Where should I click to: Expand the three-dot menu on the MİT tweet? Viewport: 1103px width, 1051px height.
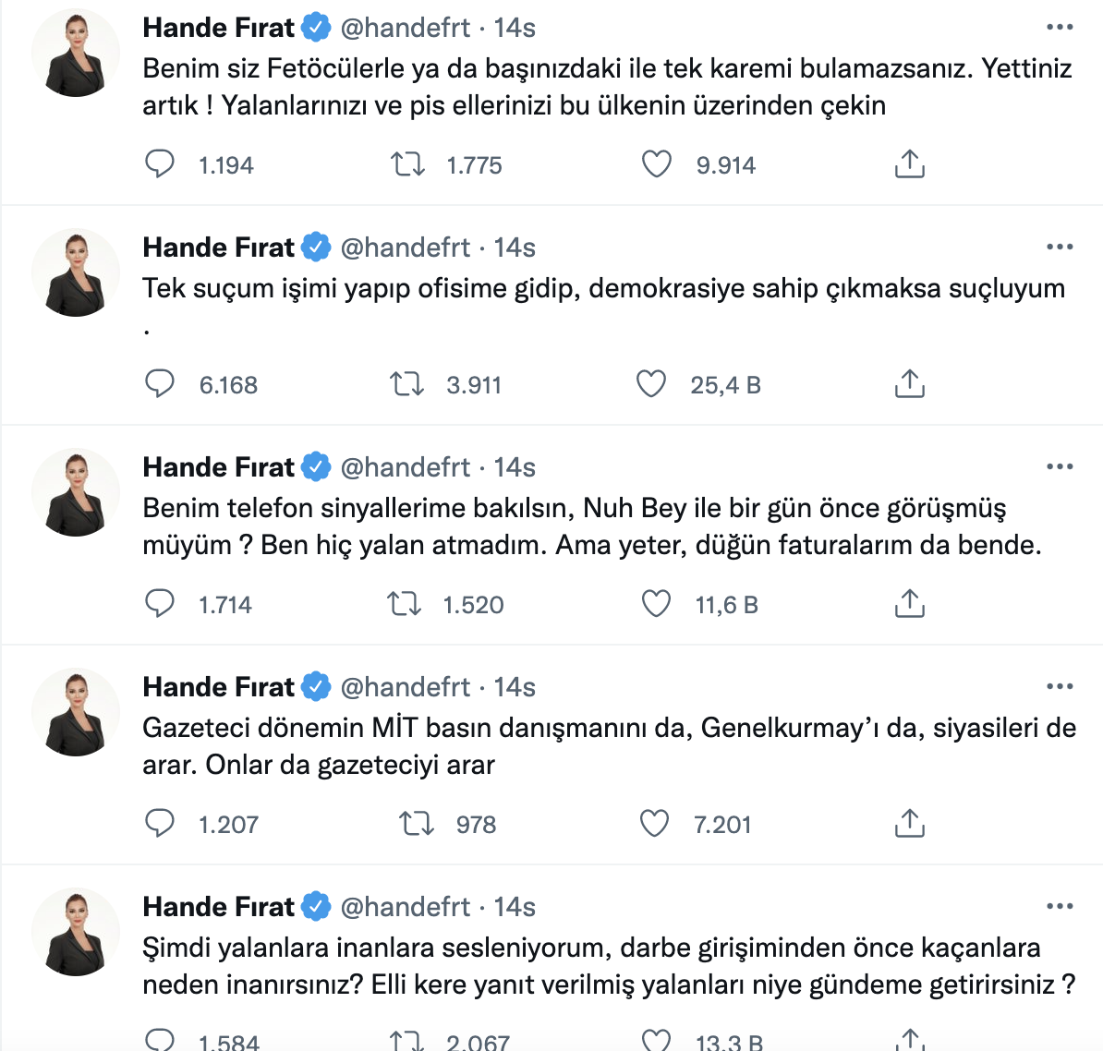click(x=1060, y=687)
